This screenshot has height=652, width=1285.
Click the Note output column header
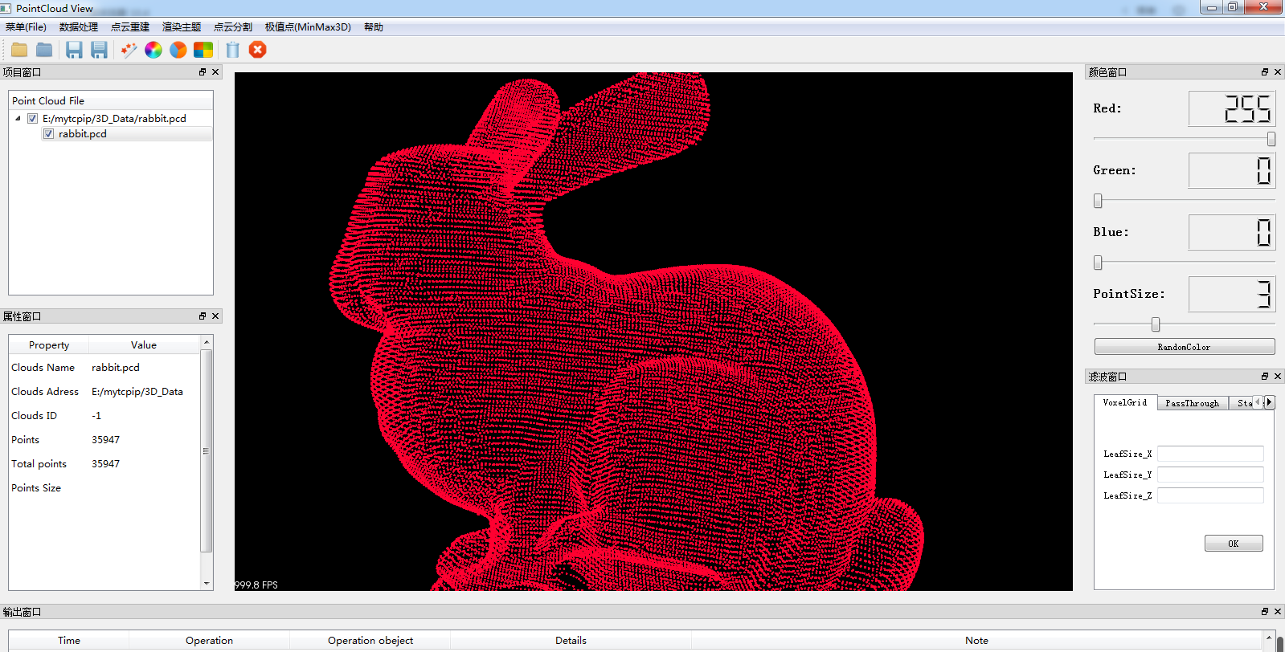[976, 641]
